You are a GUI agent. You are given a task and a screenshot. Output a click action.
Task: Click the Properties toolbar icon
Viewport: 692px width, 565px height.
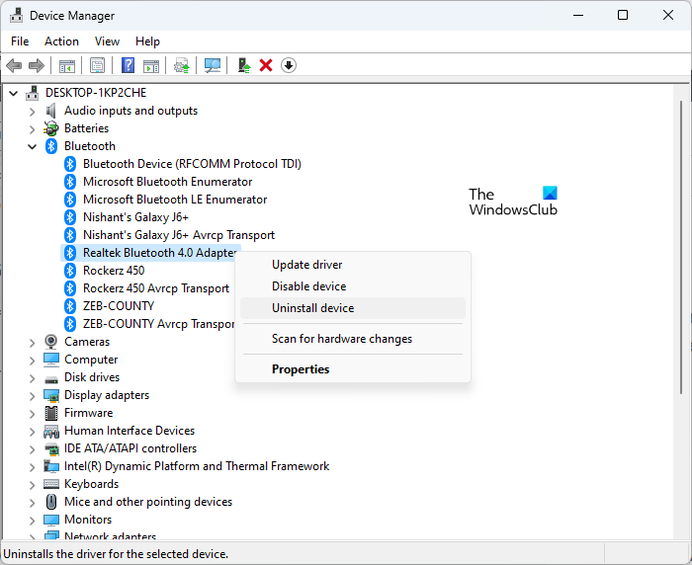97,66
